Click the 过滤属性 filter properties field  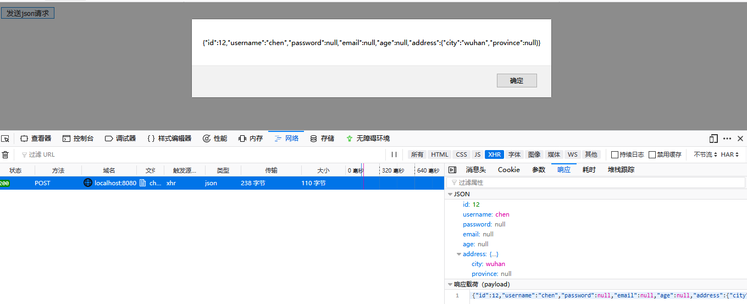pos(596,183)
